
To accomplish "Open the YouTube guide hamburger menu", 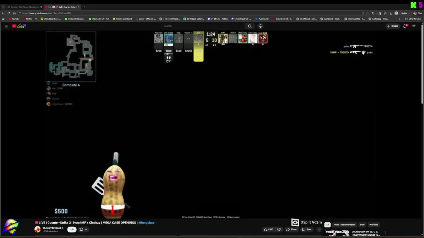I will click(x=6, y=26).
